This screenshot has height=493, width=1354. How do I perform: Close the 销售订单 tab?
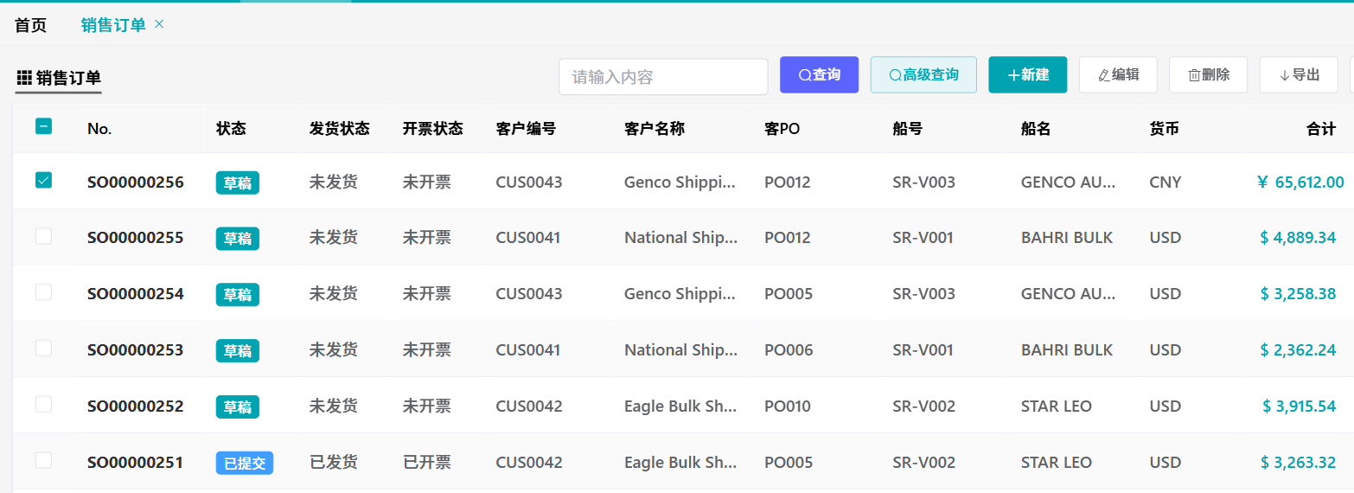pos(159,24)
